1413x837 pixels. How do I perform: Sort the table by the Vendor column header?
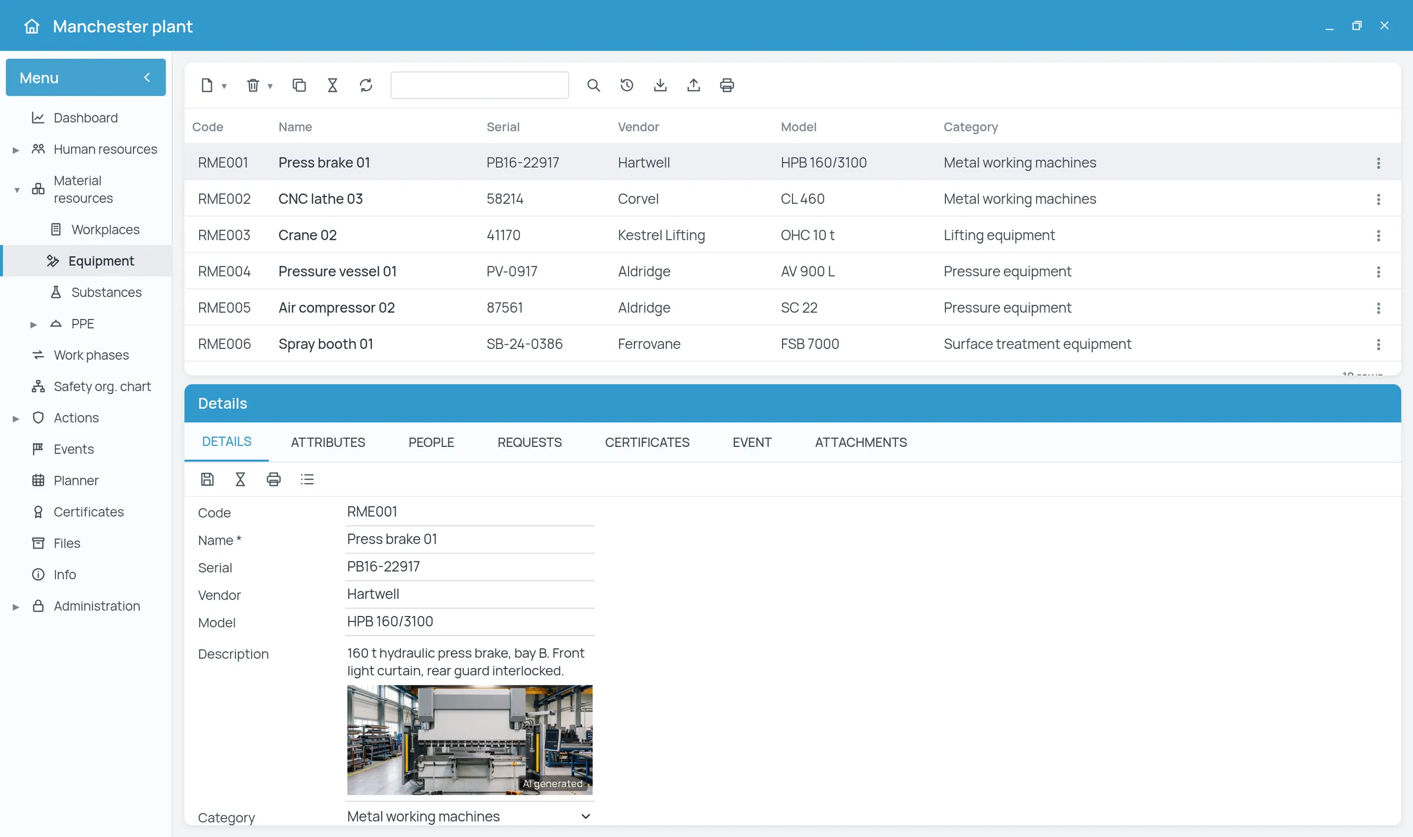[x=639, y=127]
